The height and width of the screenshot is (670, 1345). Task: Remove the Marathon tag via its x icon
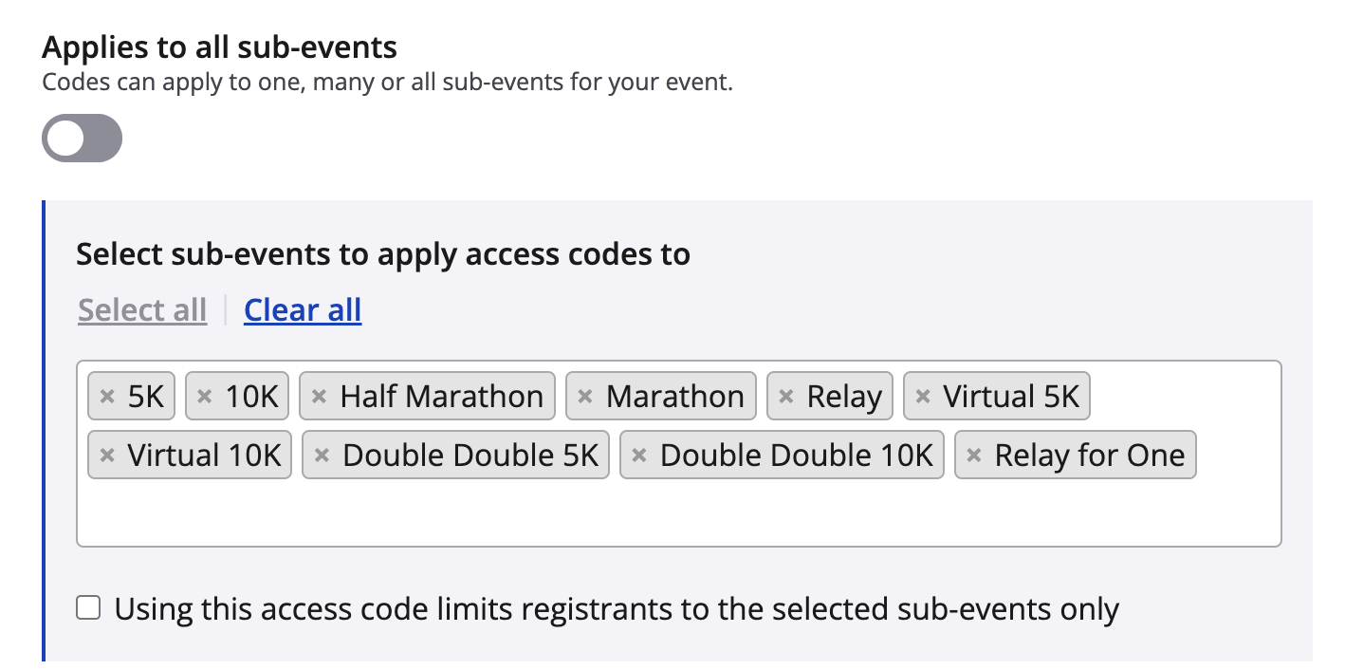585,396
